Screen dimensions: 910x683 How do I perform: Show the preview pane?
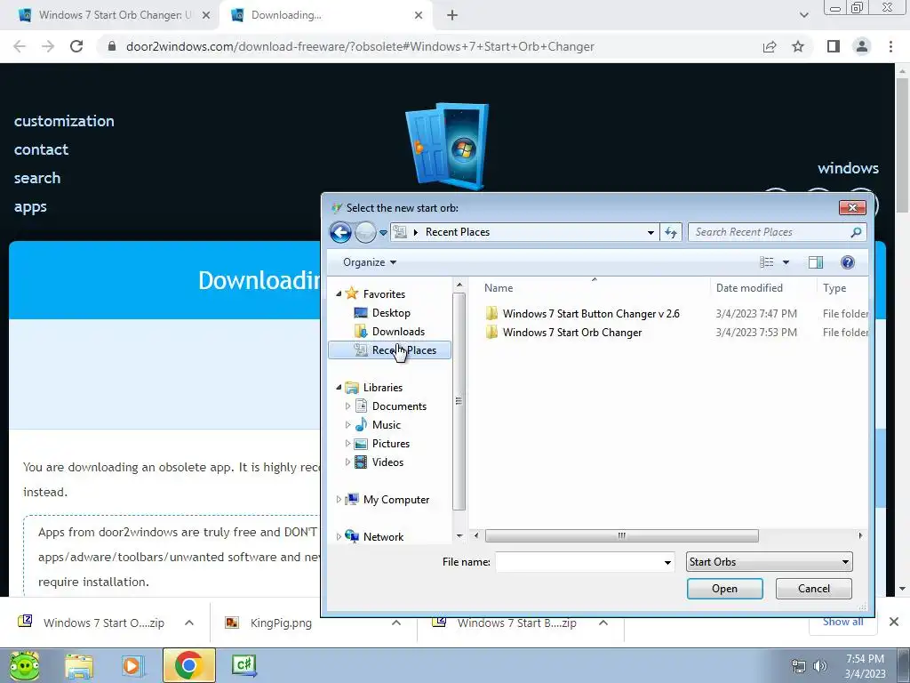pos(816,262)
